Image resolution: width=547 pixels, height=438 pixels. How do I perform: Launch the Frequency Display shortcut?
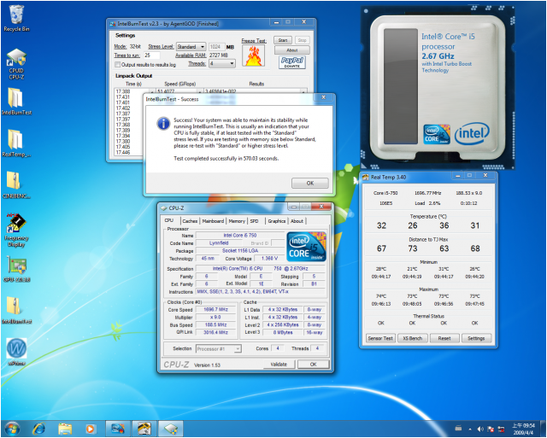point(16,230)
